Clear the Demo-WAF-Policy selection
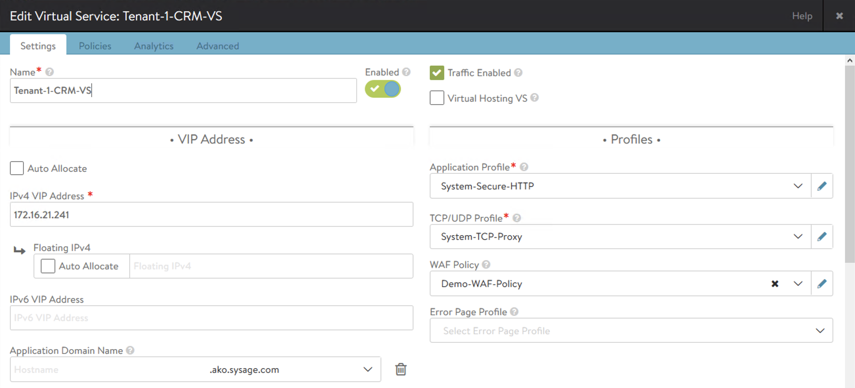Viewport: 855px width, 388px height. [775, 284]
